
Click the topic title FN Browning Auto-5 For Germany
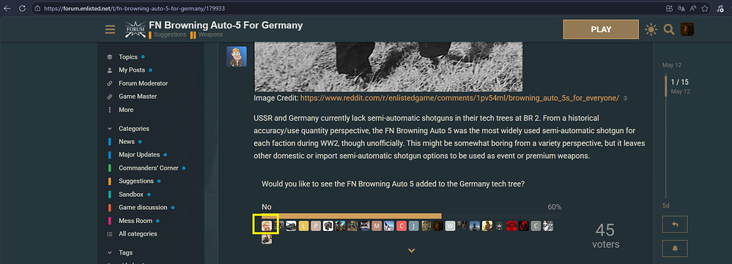(x=226, y=25)
